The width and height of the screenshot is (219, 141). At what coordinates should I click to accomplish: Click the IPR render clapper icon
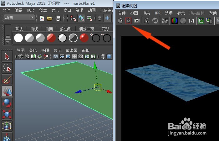coord(146,21)
